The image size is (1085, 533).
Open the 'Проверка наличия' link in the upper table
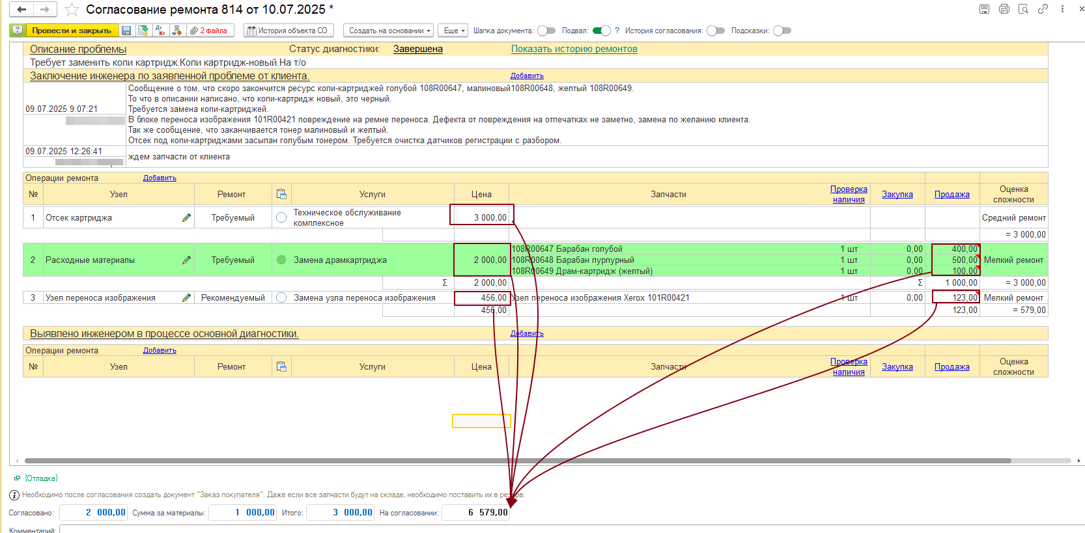tap(849, 194)
